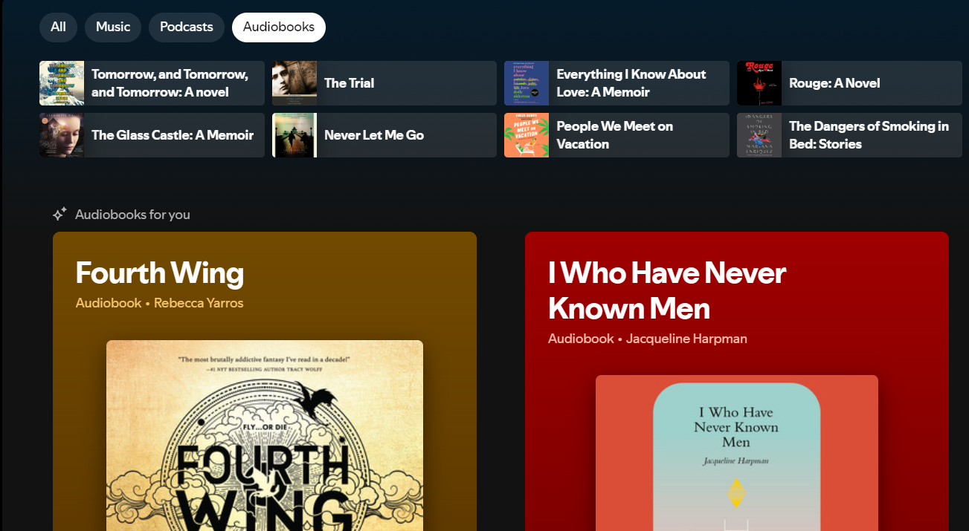Open author Rebecca Yarros
This screenshot has width=969, height=531.
(199, 303)
